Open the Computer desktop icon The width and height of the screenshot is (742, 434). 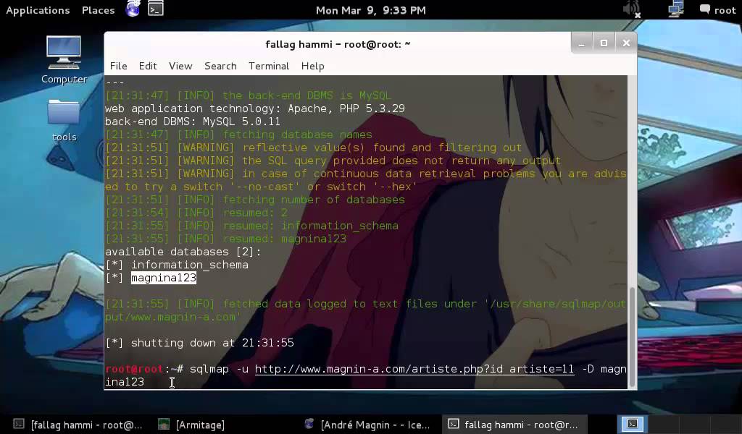click(x=64, y=59)
